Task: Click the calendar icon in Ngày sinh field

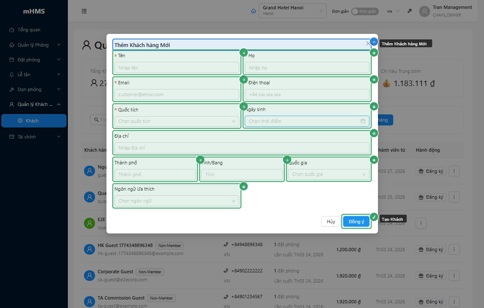Action: (x=363, y=121)
